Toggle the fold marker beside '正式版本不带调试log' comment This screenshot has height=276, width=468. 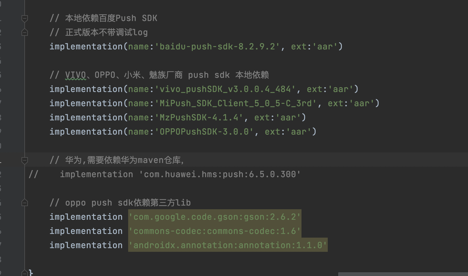(x=25, y=32)
